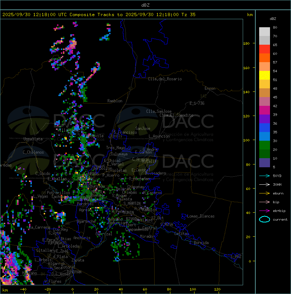The width and height of the screenshot is (291, 294).
Task: Click the 'Zapata' map label
Action: [78, 260]
